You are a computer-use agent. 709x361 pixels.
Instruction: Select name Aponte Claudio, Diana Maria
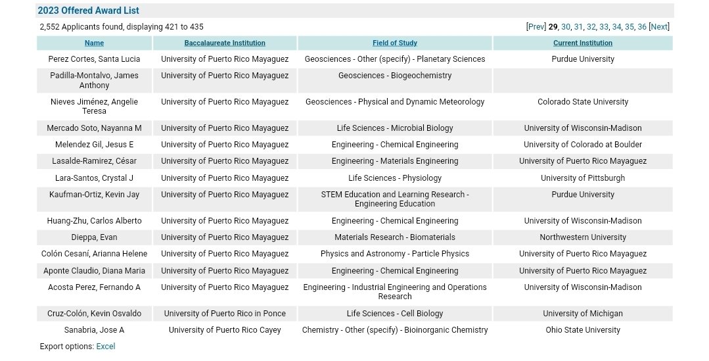94,271
